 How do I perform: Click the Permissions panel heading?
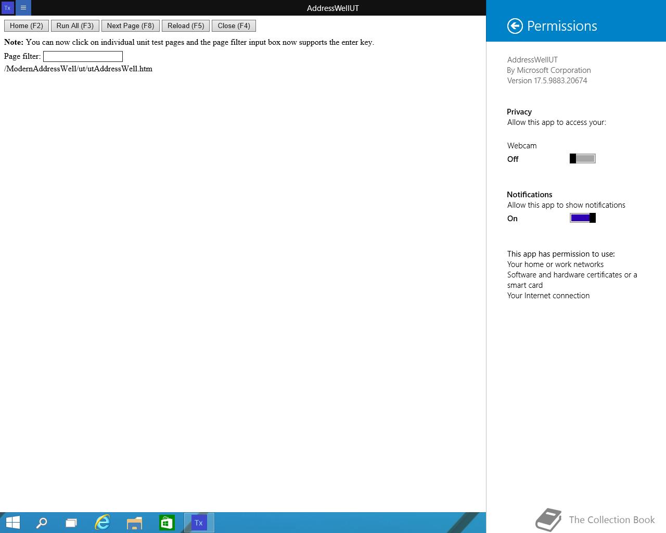[x=562, y=26]
